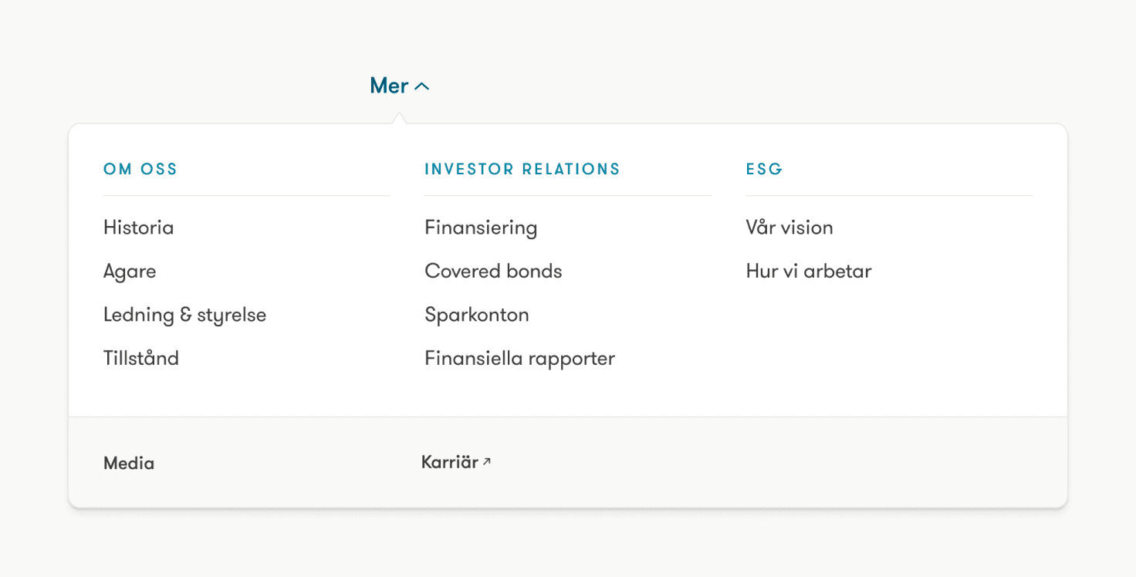Screen dimensions: 1136x577
Task: Click the external arrow icon beside Karriär
Action: point(487,461)
